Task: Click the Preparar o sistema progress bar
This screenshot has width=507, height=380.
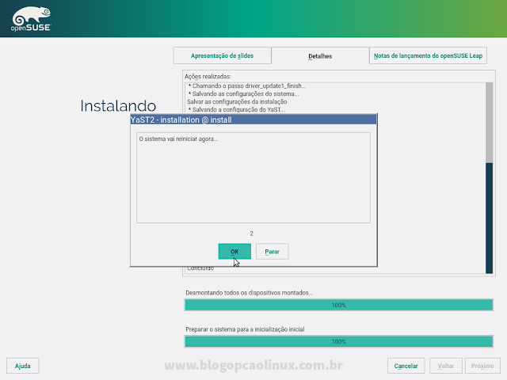Action: [338, 341]
